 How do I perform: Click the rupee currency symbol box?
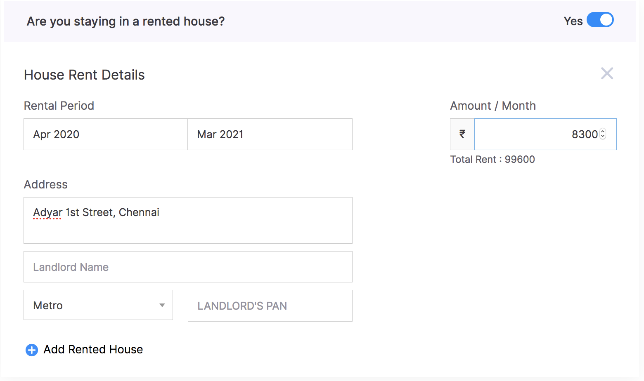tap(462, 134)
